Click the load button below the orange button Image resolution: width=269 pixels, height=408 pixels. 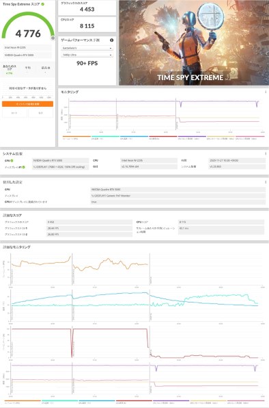click(x=14, y=113)
